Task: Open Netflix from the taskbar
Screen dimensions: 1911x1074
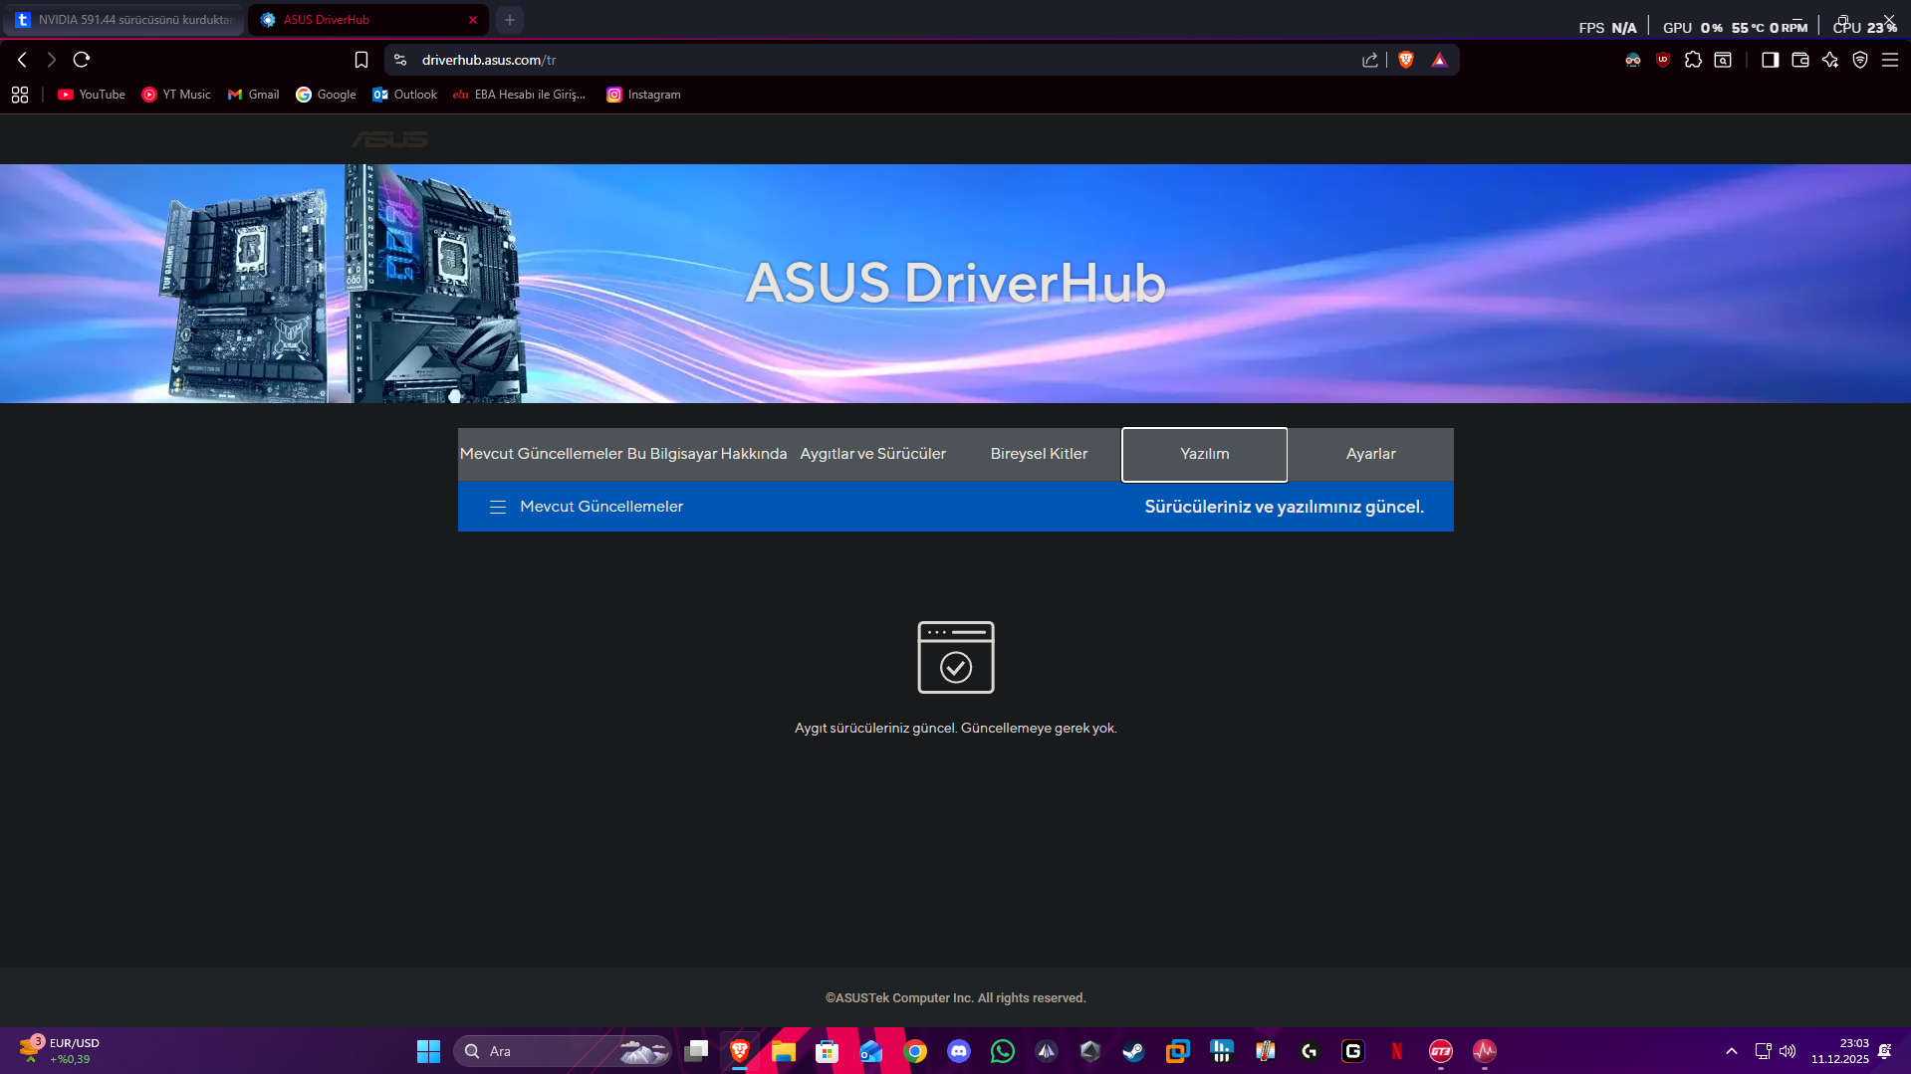Action: pyautogui.click(x=1397, y=1051)
